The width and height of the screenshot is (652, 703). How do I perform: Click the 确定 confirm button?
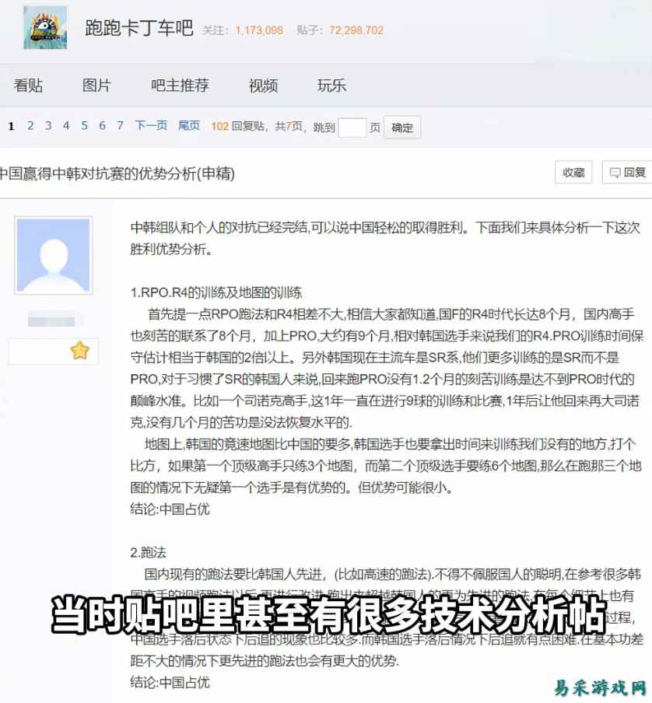[x=402, y=128]
